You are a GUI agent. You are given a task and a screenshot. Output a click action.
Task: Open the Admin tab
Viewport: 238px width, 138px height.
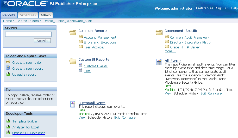(x=46, y=15)
